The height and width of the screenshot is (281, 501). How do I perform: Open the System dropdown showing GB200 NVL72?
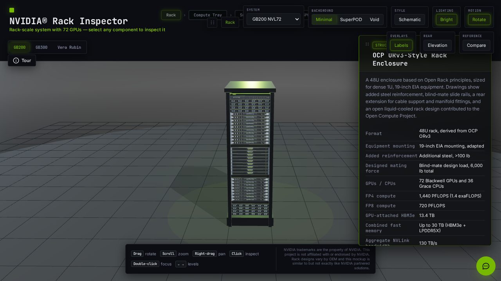pyautogui.click(x=274, y=19)
